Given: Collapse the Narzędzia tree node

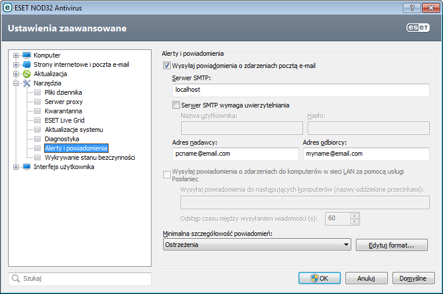Looking at the screenshot, I should point(16,84).
